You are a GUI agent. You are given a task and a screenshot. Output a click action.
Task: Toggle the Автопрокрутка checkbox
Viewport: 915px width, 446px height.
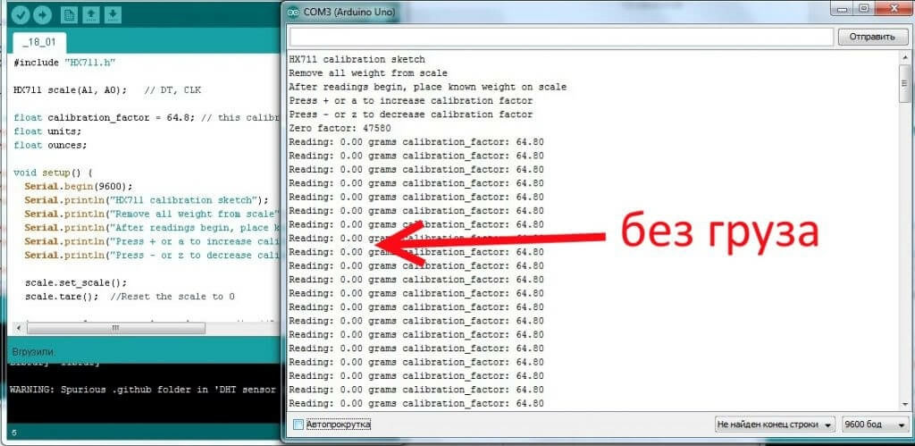tap(298, 425)
